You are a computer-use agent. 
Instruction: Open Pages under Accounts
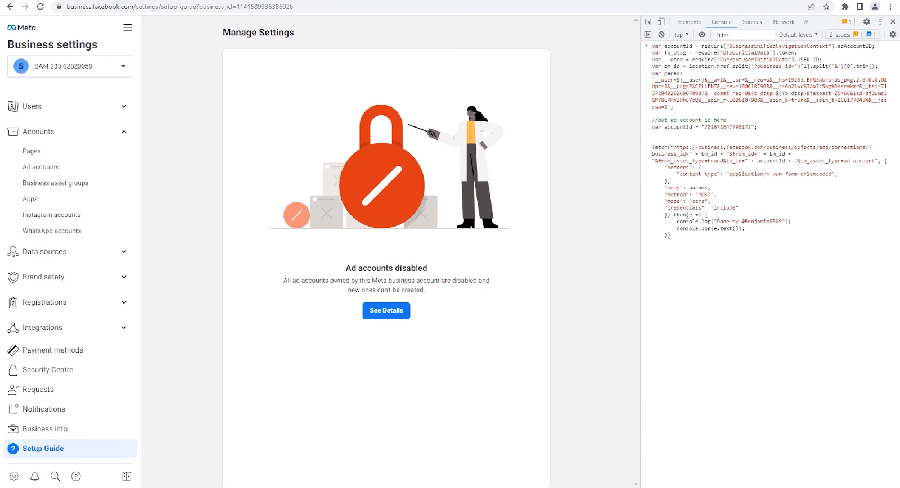coord(31,151)
